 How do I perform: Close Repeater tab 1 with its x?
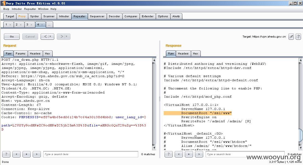pos(10,25)
